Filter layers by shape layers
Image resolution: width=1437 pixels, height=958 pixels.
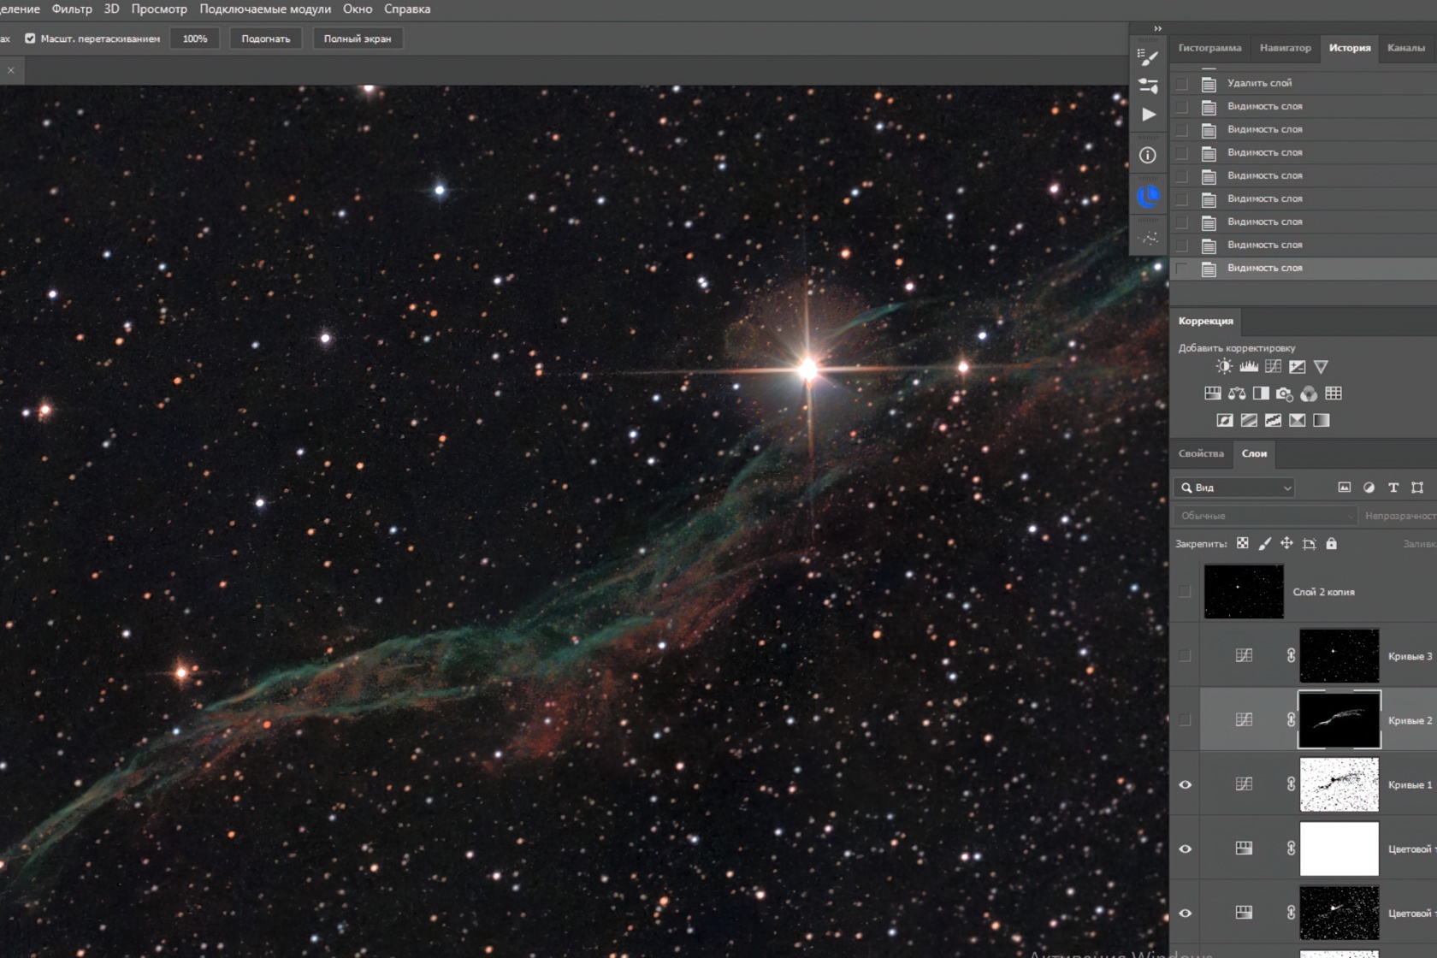point(1417,488)
